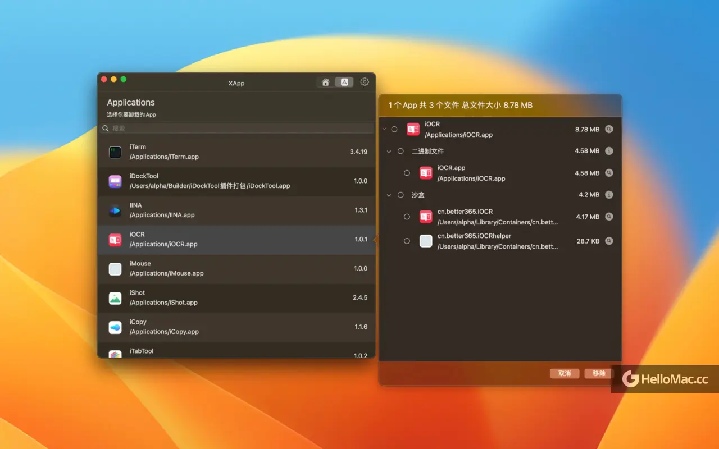Select the iOCR.app file checkbox

pos(407,173)
